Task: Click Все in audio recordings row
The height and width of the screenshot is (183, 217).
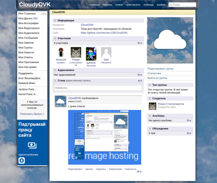Action: [x=140, y=75]
